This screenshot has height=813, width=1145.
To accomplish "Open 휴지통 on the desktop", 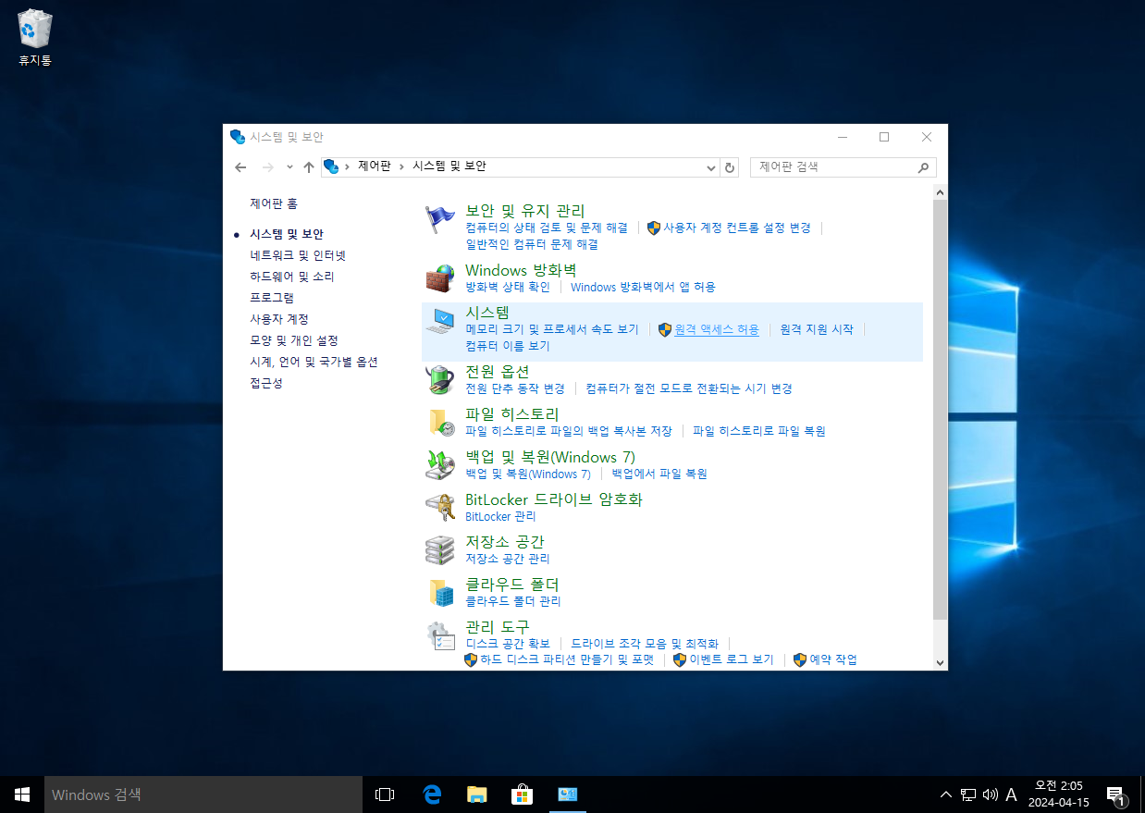I will (35, 38).
